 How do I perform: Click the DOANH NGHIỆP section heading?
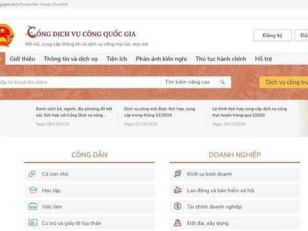[x=235, y=155]
